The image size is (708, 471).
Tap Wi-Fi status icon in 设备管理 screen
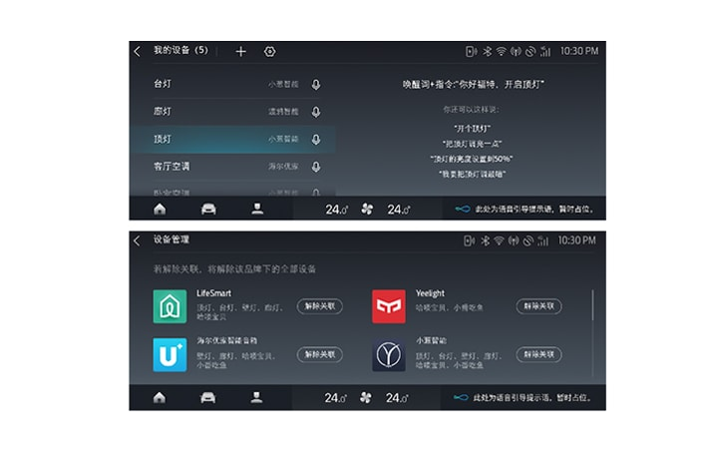point(499,240)
